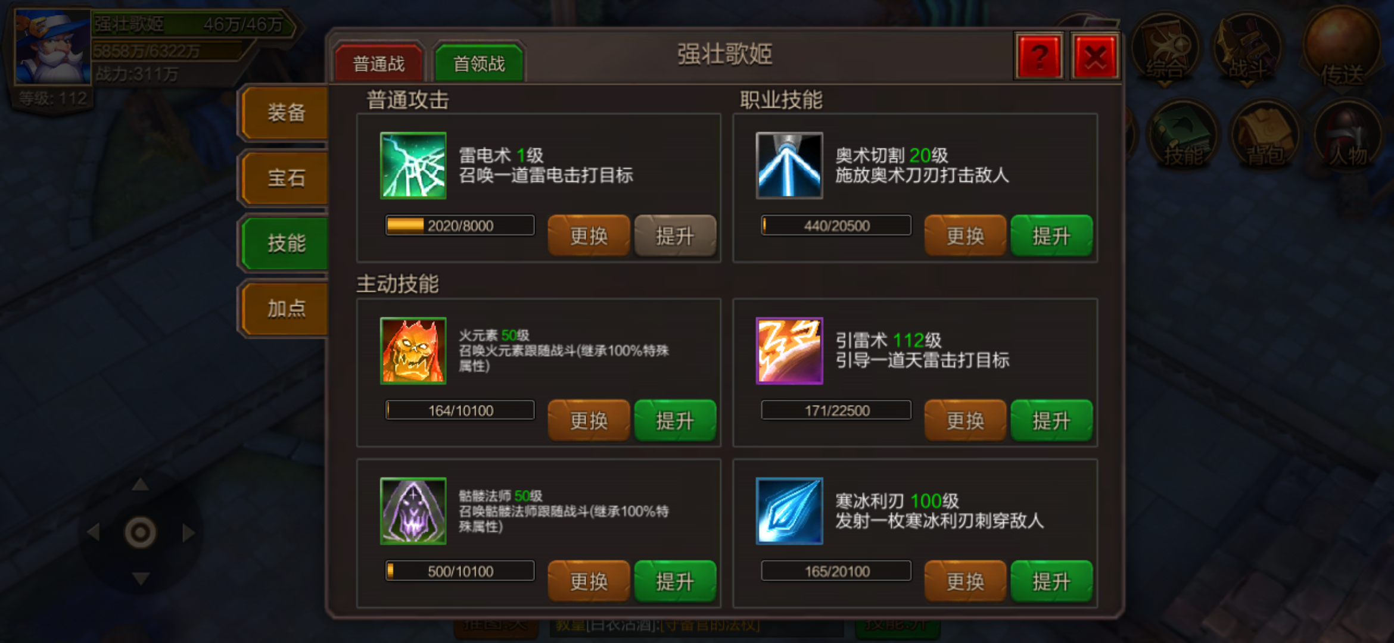This screenshot has height=643, width=1394.
Task: Swap 雷电术 using 更换 button
Action: 589,236
